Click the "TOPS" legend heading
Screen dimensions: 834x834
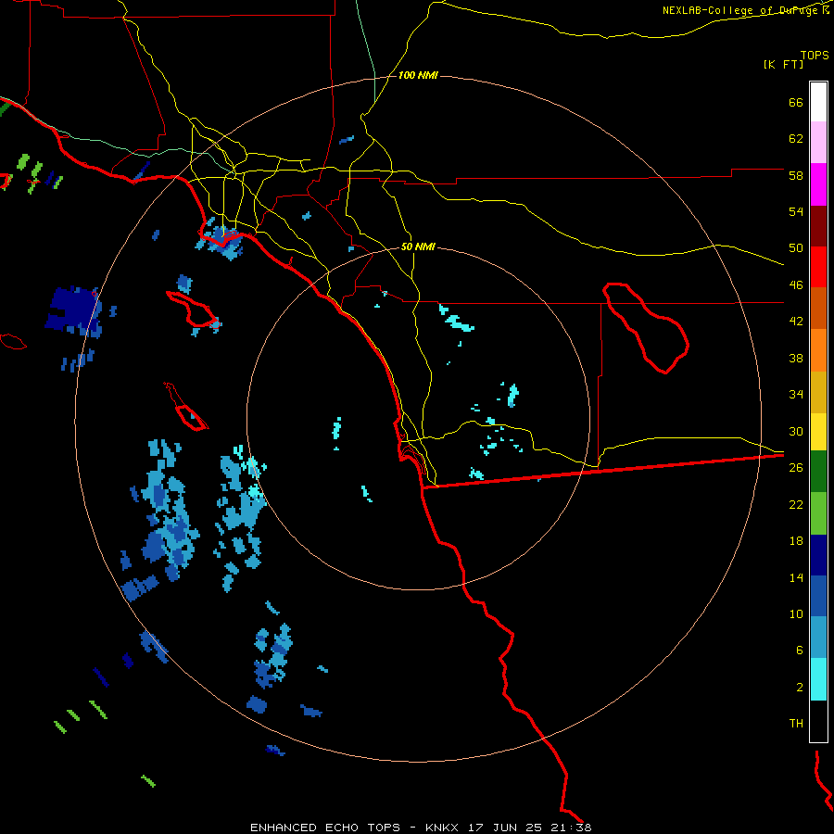(815, 55)
